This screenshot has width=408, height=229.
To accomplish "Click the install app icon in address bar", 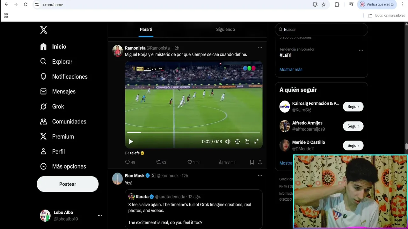I will tap(315, 4).
